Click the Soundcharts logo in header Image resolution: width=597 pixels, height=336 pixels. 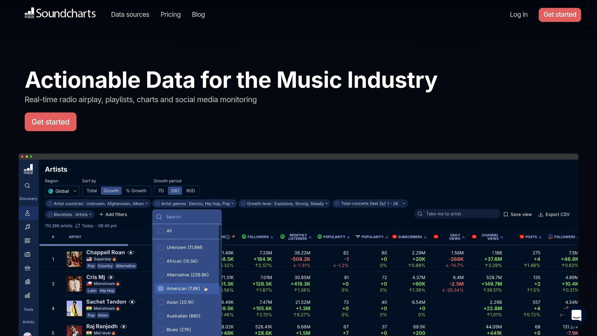[60, 13]
